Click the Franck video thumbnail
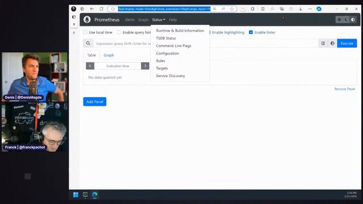 [35, 127]
